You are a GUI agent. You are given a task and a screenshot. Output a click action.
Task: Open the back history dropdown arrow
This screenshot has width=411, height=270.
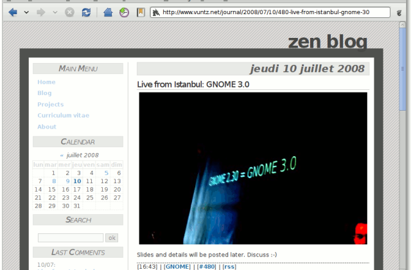point(26,12)
